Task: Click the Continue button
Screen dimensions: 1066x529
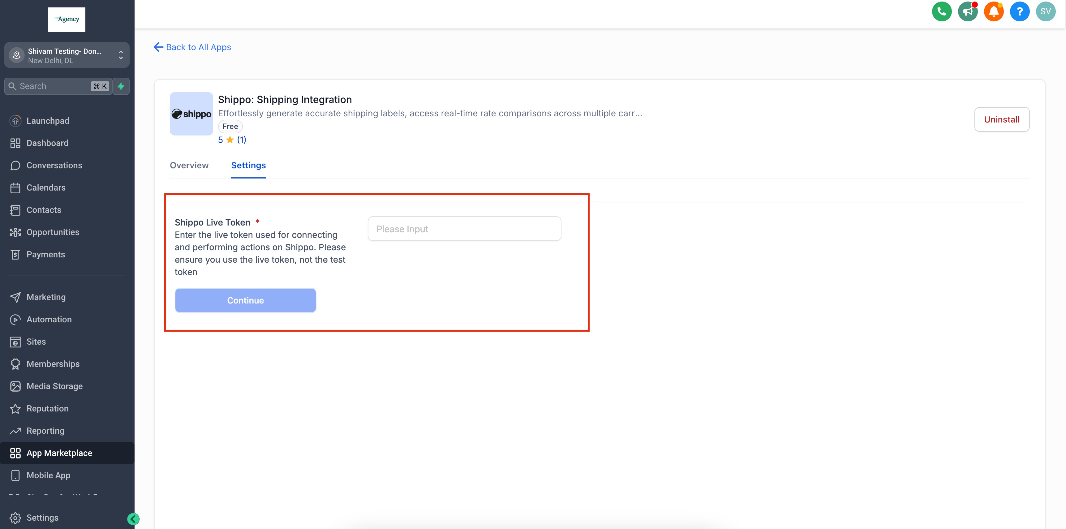Action: point(245,300)
